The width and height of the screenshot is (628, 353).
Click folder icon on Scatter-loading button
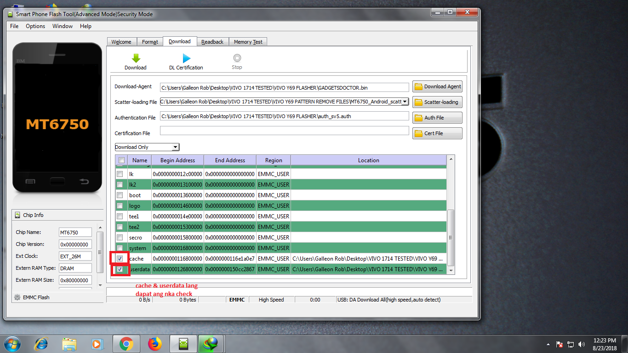[x=418, y=102]
